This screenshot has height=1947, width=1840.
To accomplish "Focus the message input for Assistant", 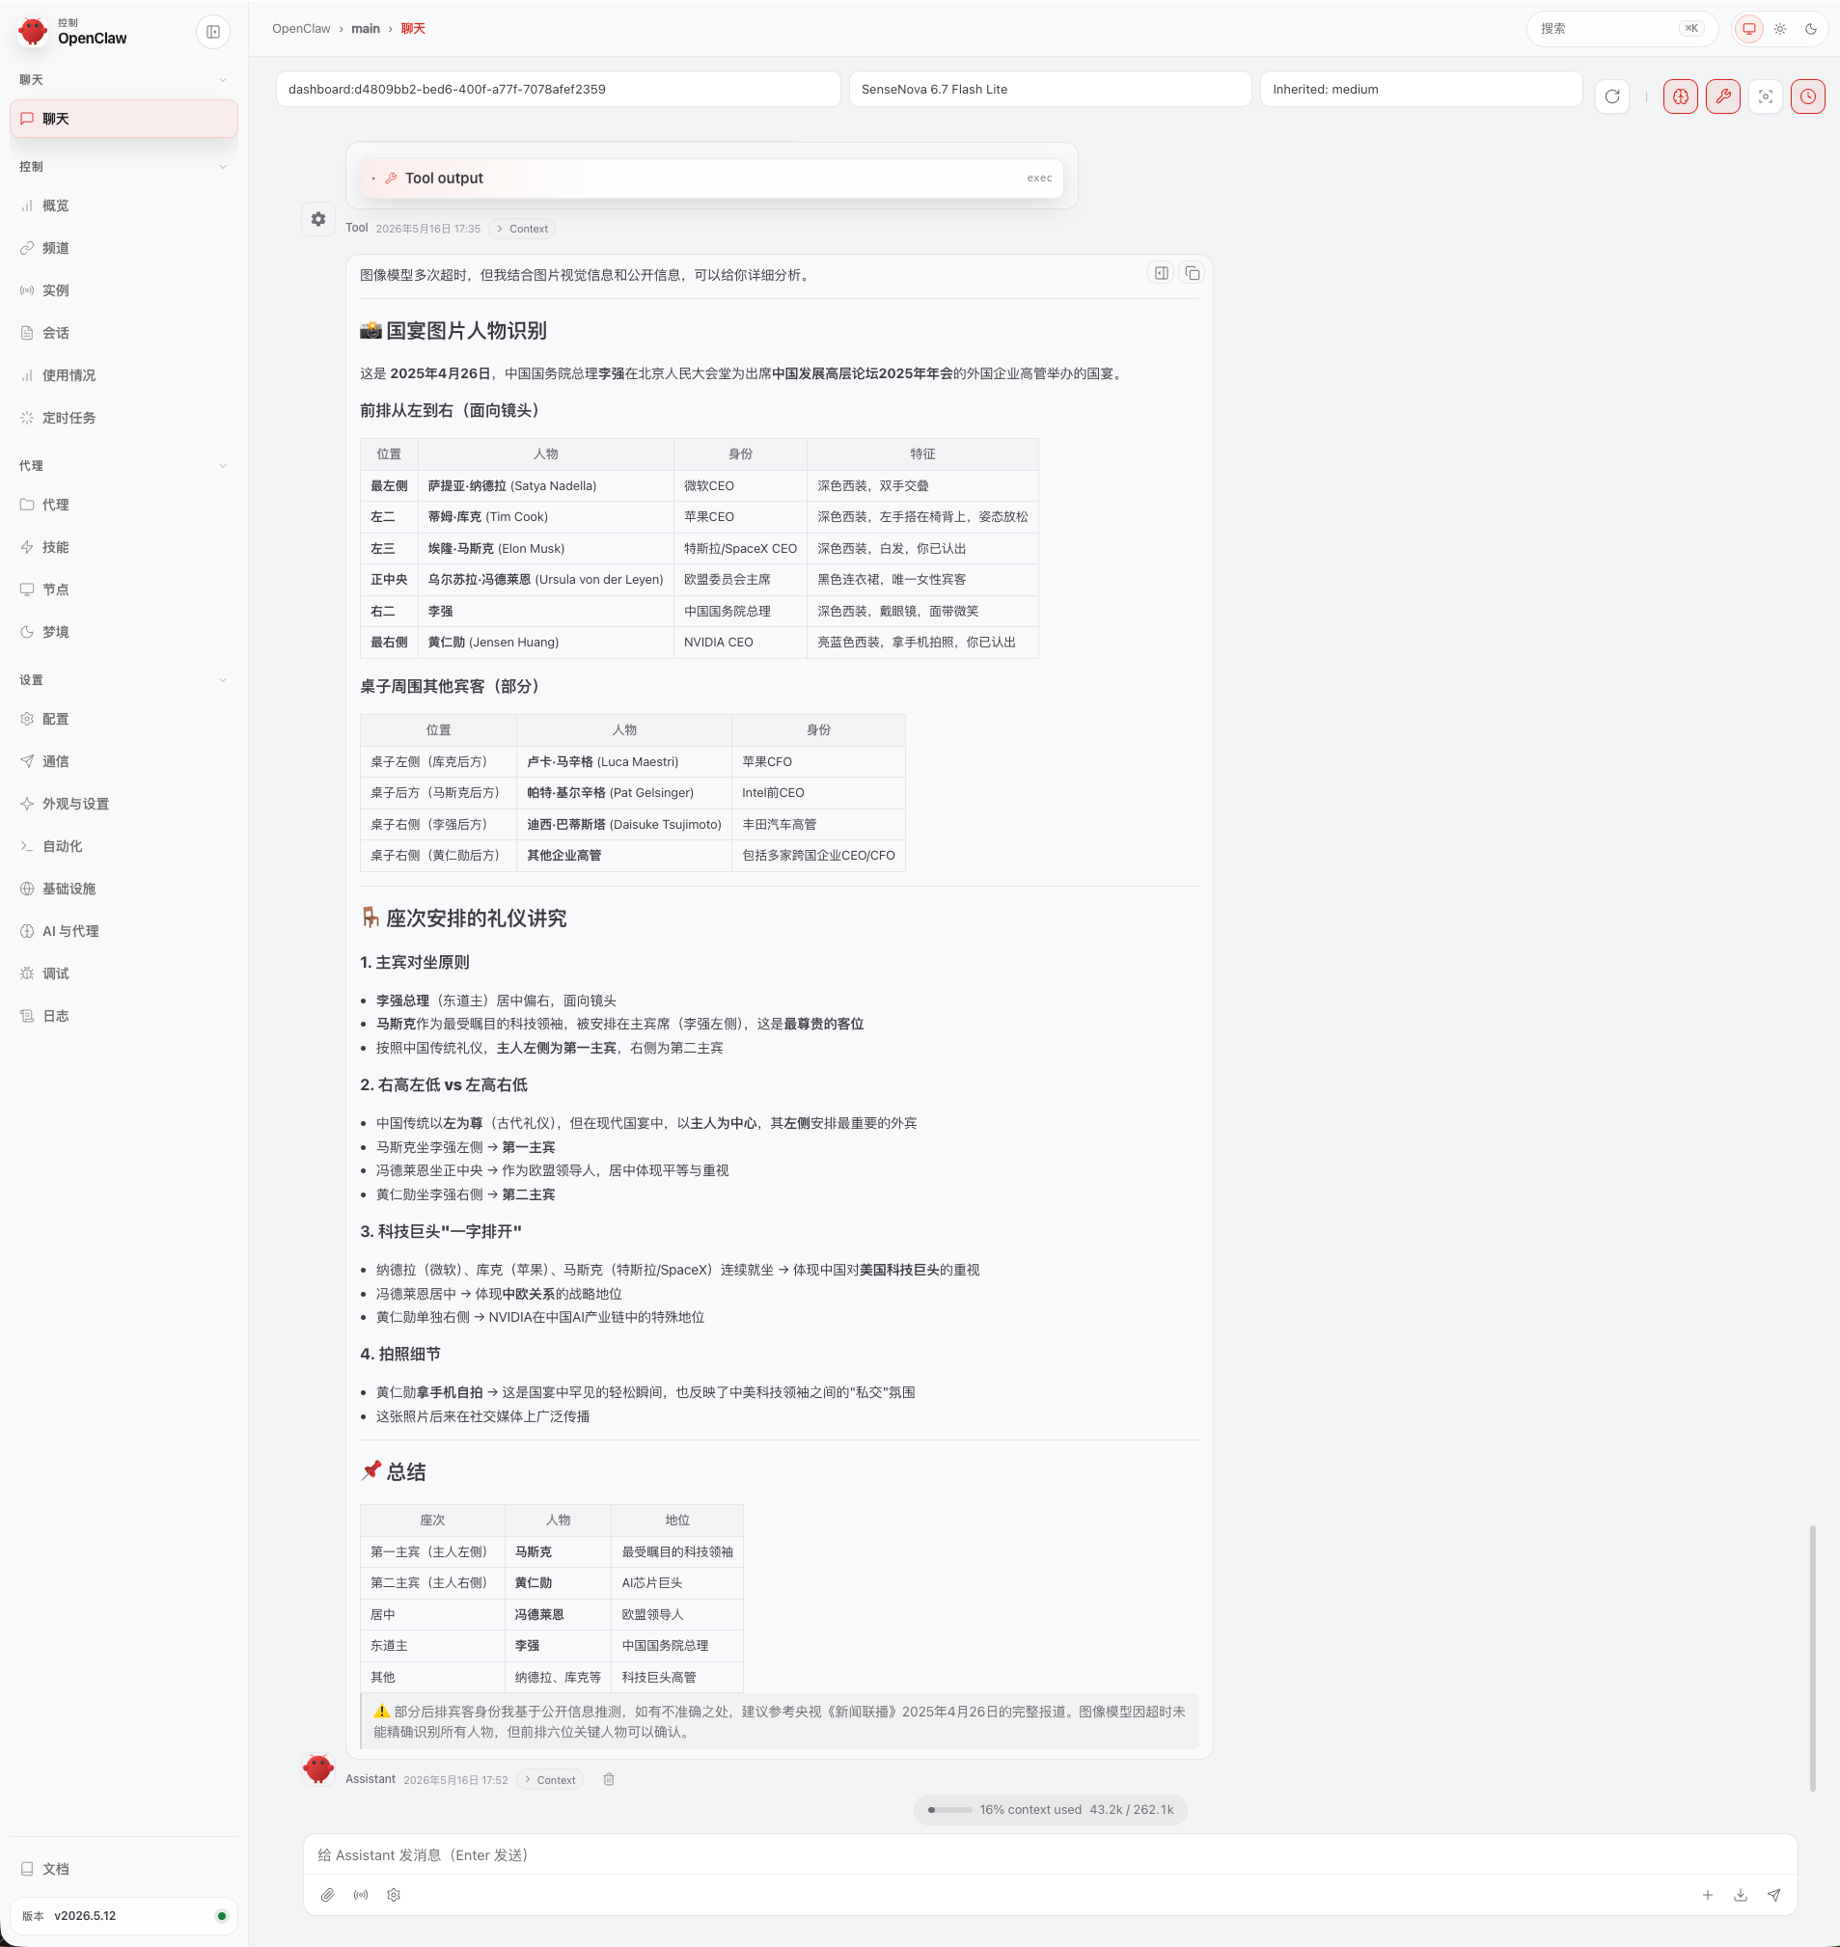I will 1051,1855.
